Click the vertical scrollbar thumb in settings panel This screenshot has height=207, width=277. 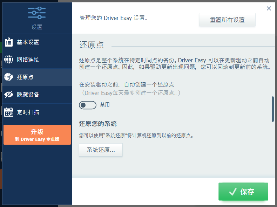pos(272,109)
